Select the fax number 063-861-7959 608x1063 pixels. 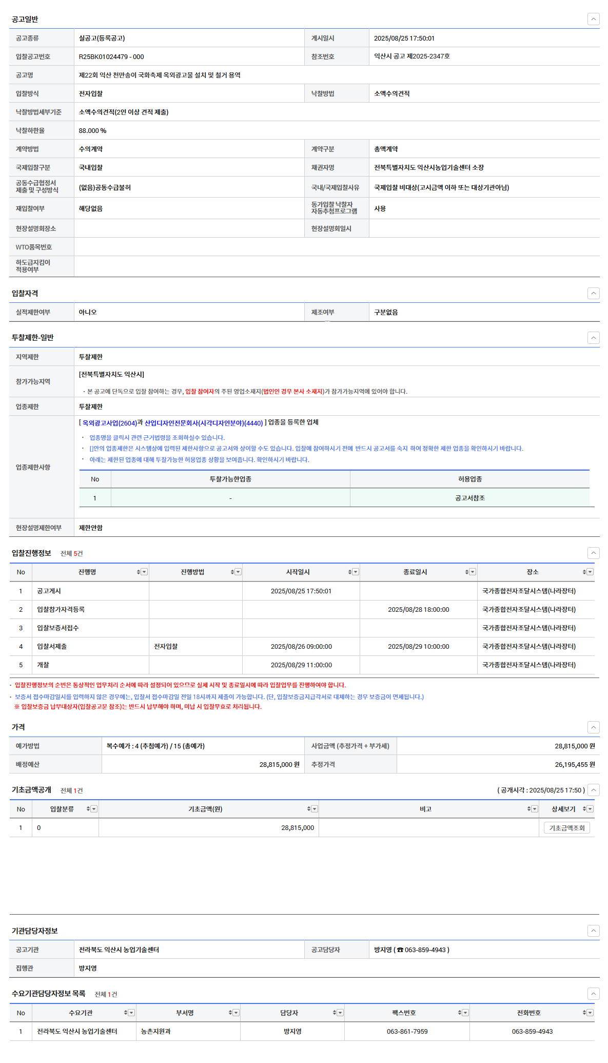(407, 1031)
